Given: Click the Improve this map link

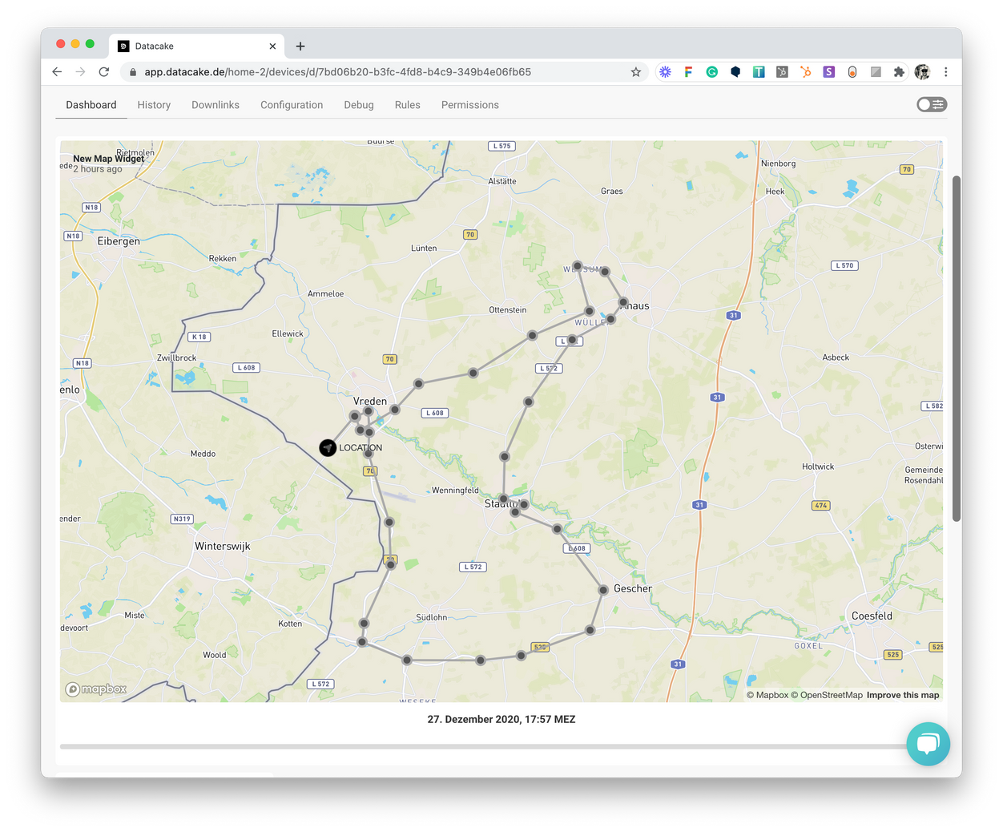Looking at the screenshot, I should [903, 695].
